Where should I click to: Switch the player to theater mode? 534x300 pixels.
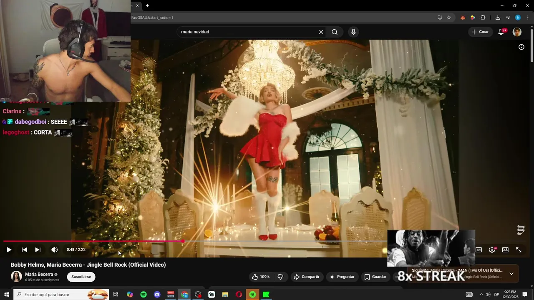(x=505, y=250)
